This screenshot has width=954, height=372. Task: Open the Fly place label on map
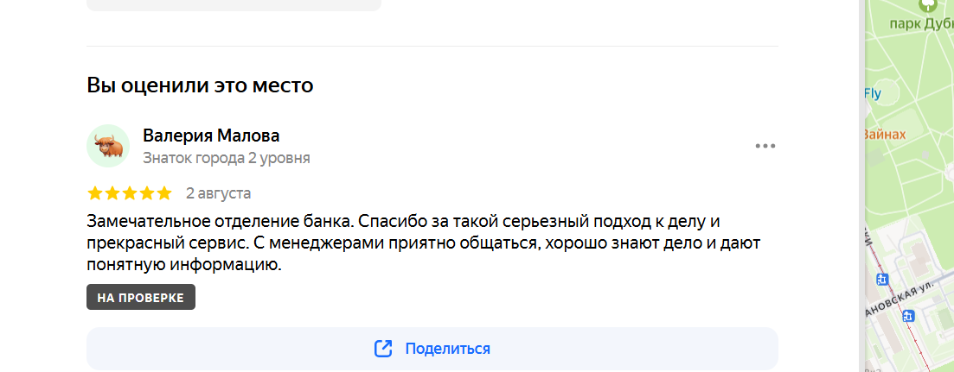(x=873, y=93)
